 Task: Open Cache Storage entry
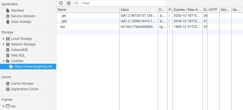click(x=22, y=84)
